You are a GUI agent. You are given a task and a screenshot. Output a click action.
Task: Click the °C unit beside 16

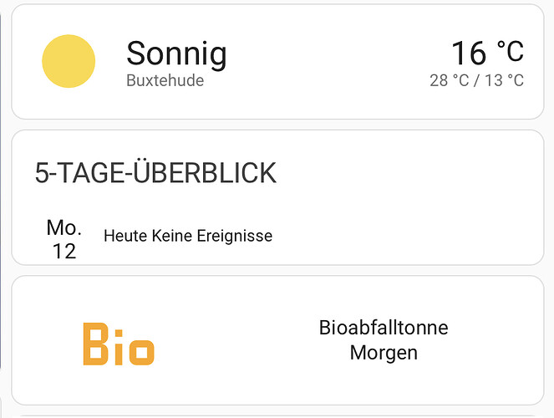coord(510,52)
